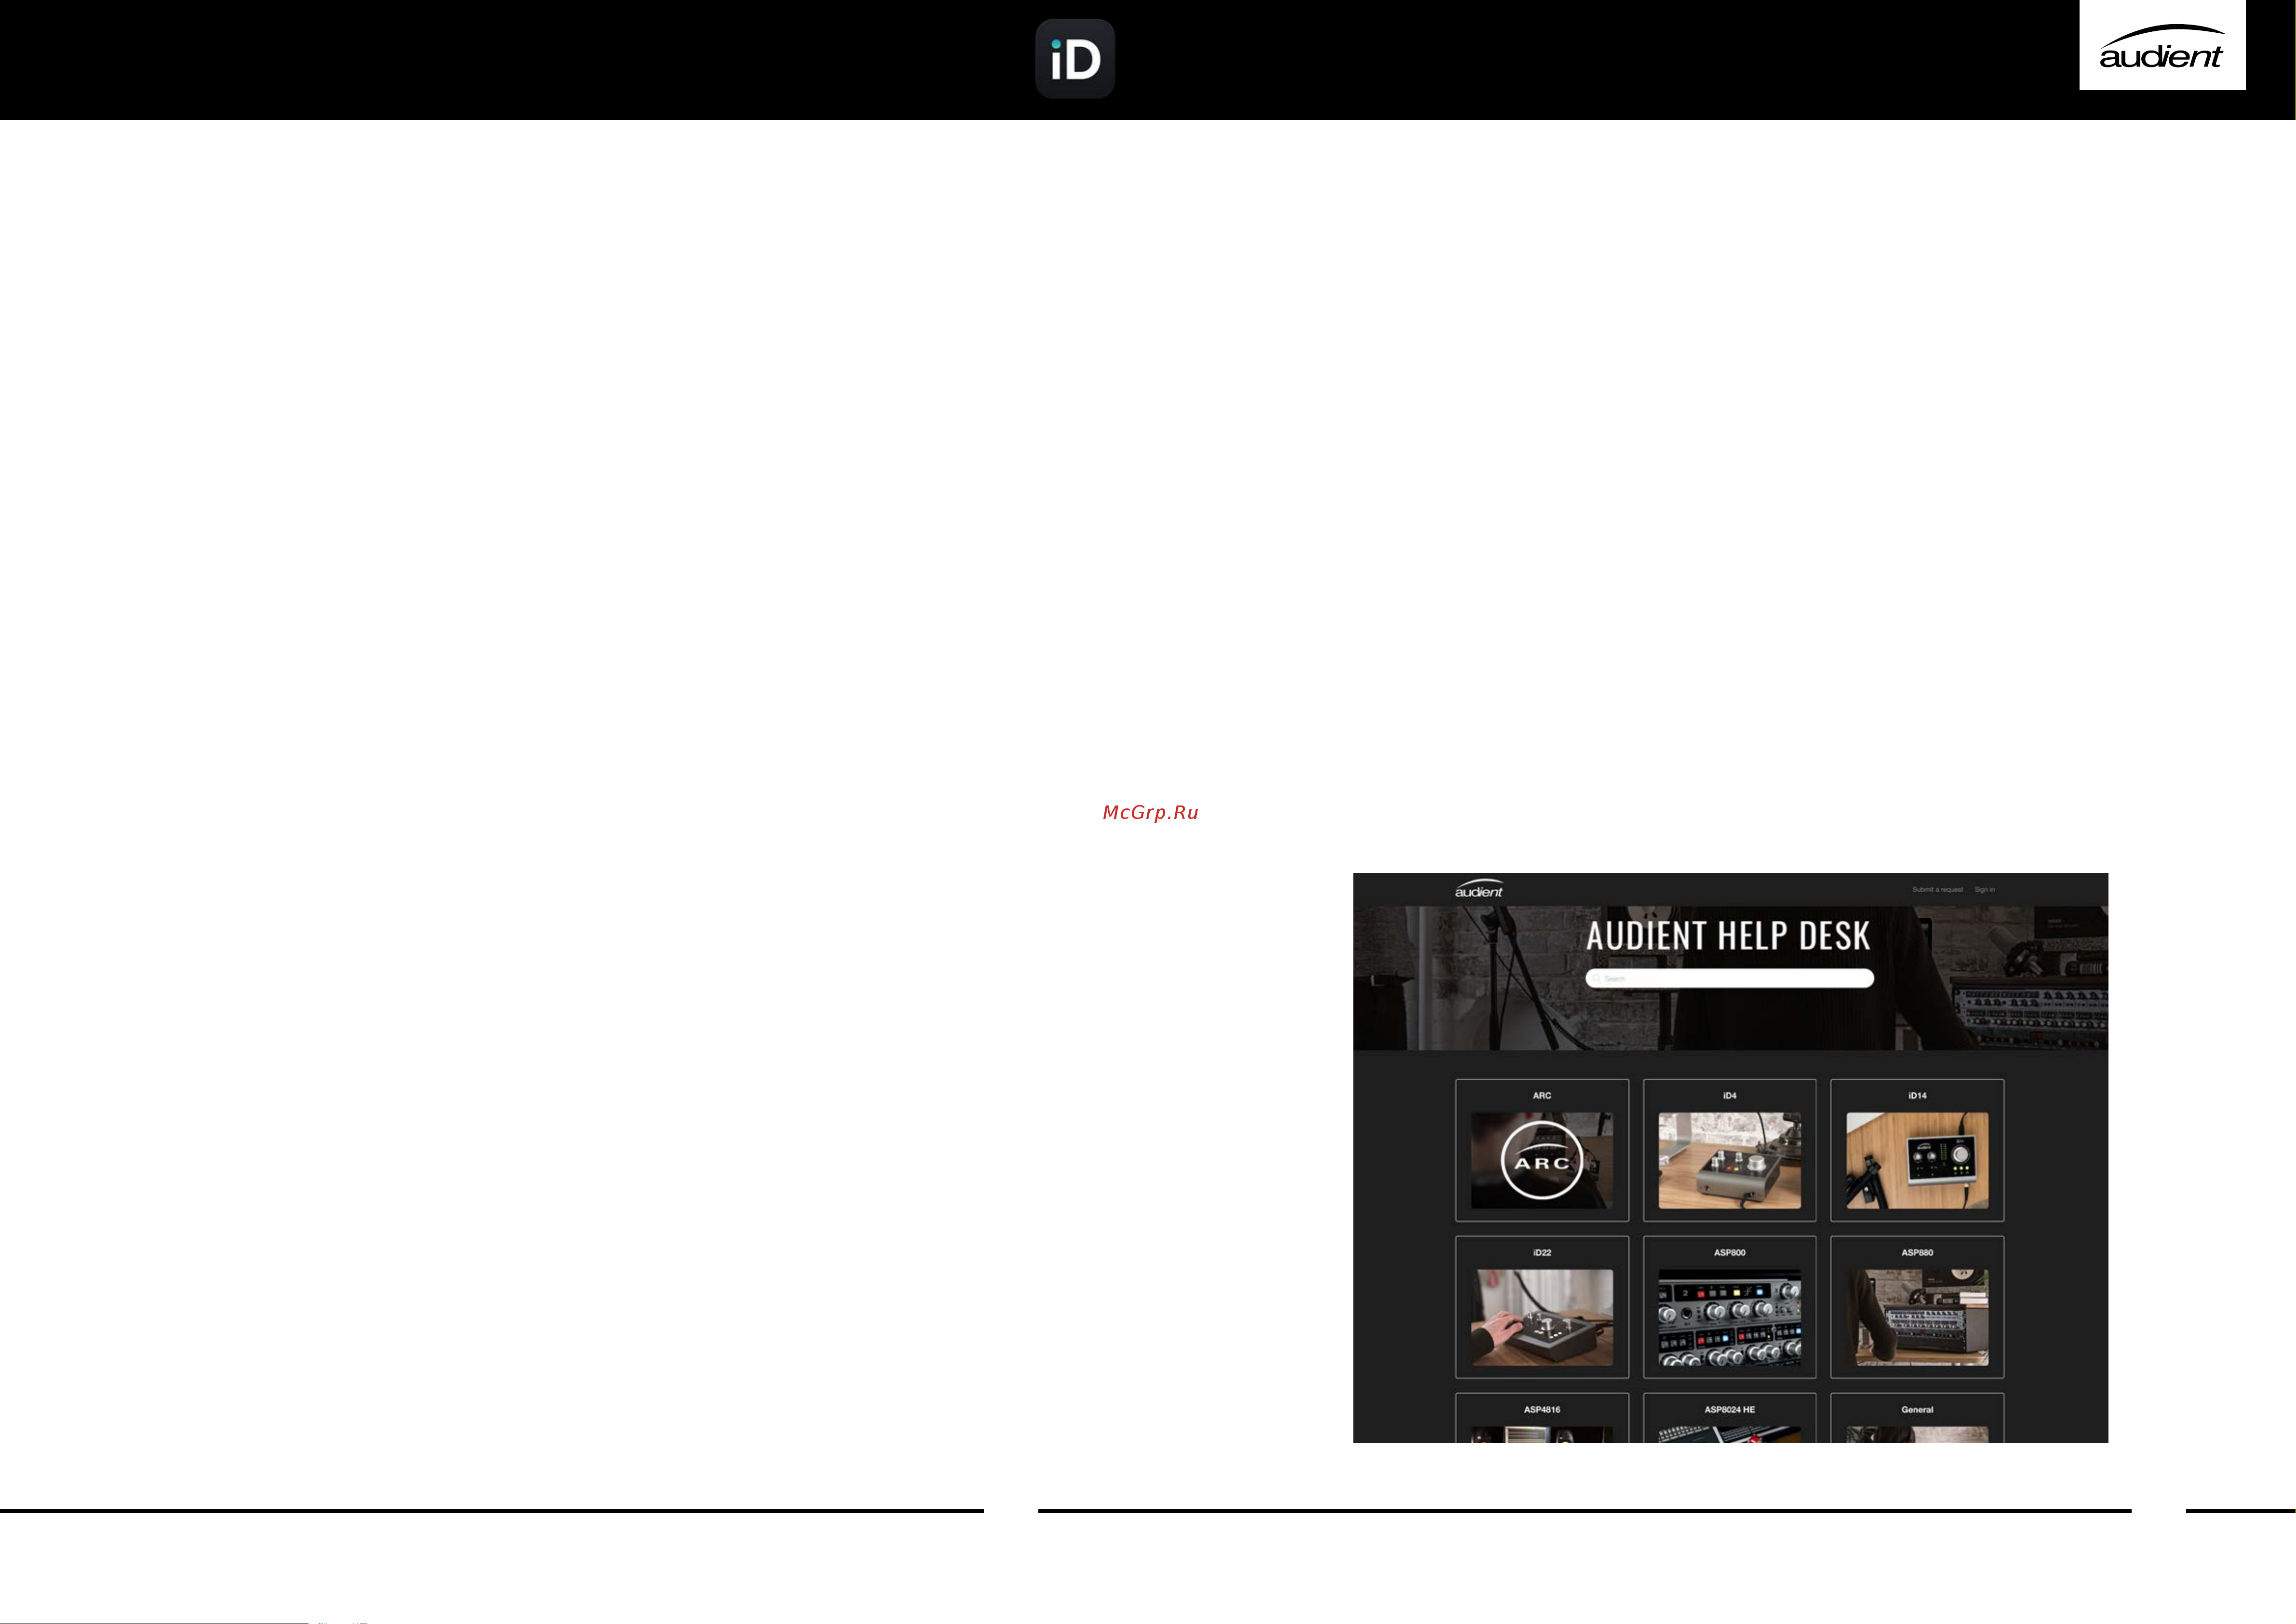Screen dimensions: 2296x1624
Task: Open the General category card
Action: pos(1917,1418)
